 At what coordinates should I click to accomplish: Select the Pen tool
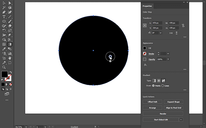pyautogui.click(x=4, y=12)
